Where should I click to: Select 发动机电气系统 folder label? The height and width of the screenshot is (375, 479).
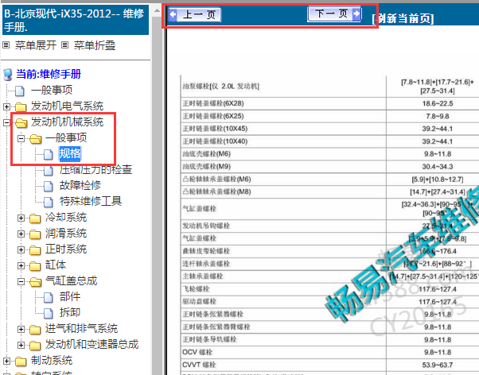tap(67, 106)
